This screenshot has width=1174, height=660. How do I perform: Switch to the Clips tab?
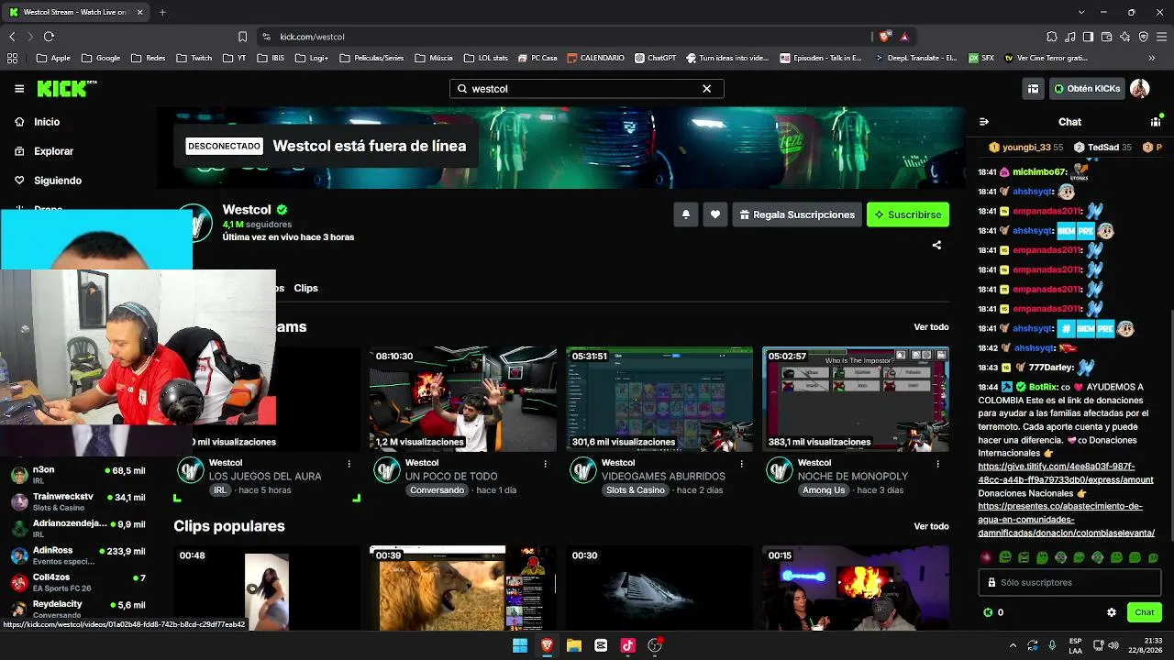[305, 288]
